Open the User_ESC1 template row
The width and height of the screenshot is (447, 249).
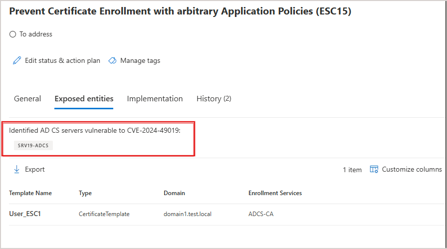[26, 214]
